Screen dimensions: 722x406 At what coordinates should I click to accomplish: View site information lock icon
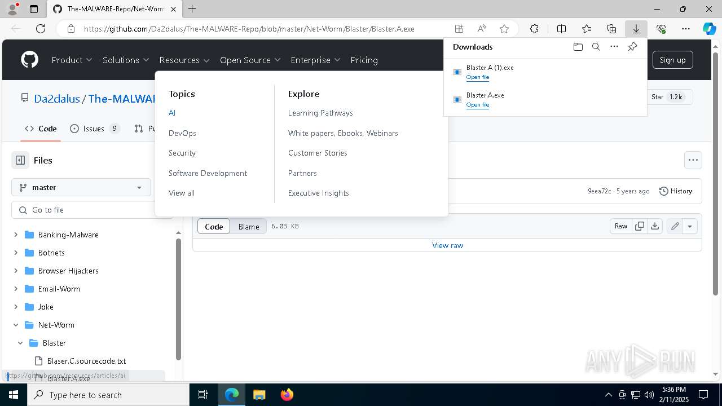pos(71,29)
